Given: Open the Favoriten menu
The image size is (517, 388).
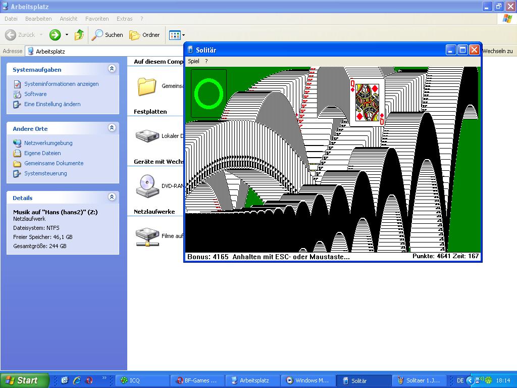Looking at the screenshot, I should point(97,19).
